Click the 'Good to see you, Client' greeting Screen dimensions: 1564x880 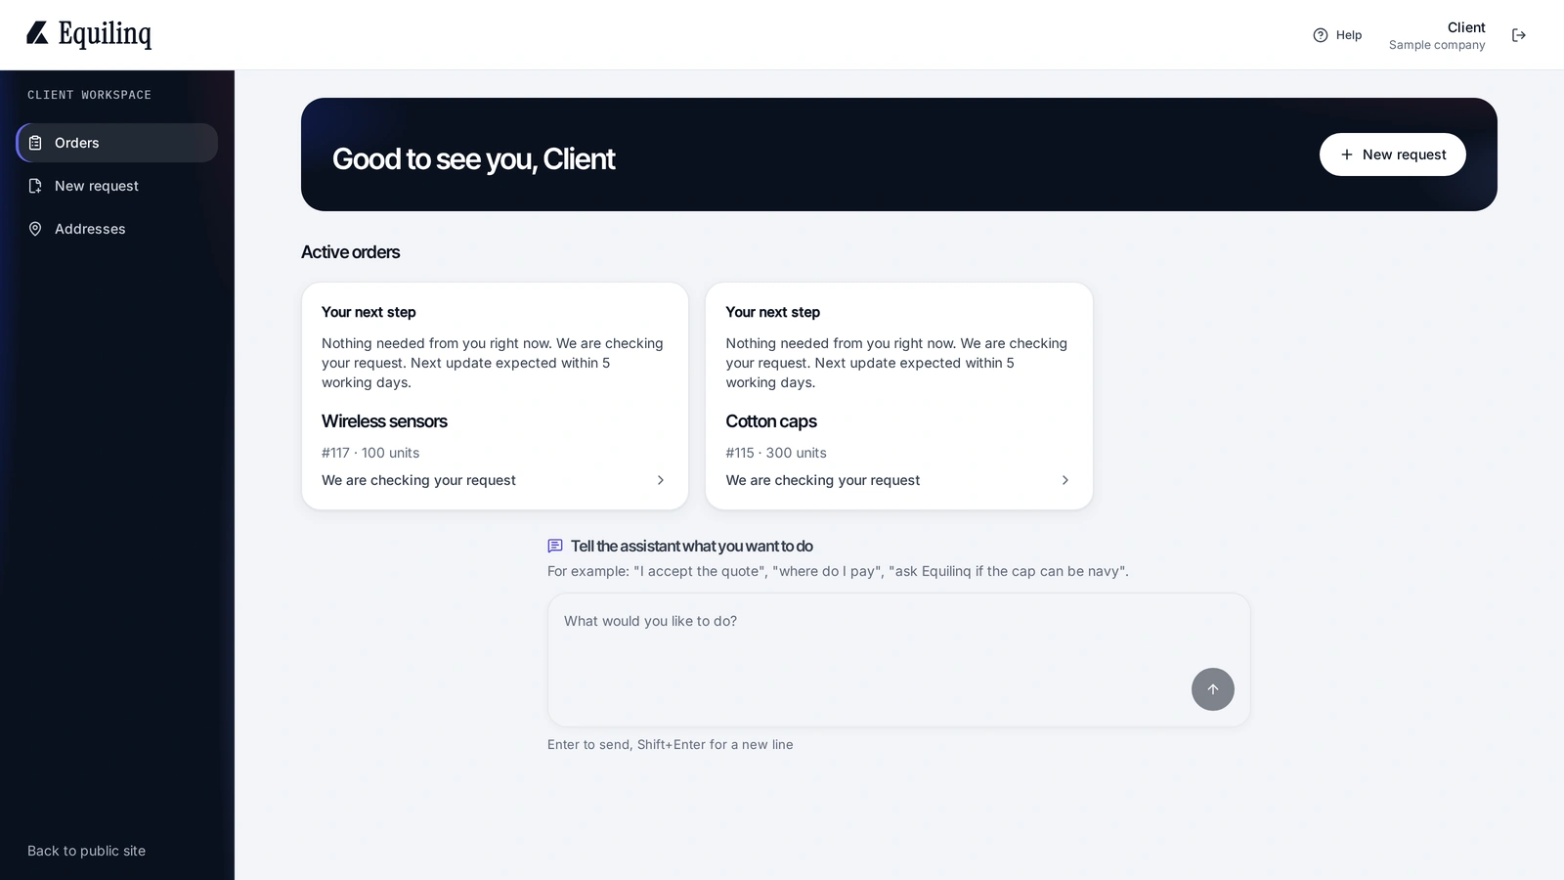coord(473,159)
